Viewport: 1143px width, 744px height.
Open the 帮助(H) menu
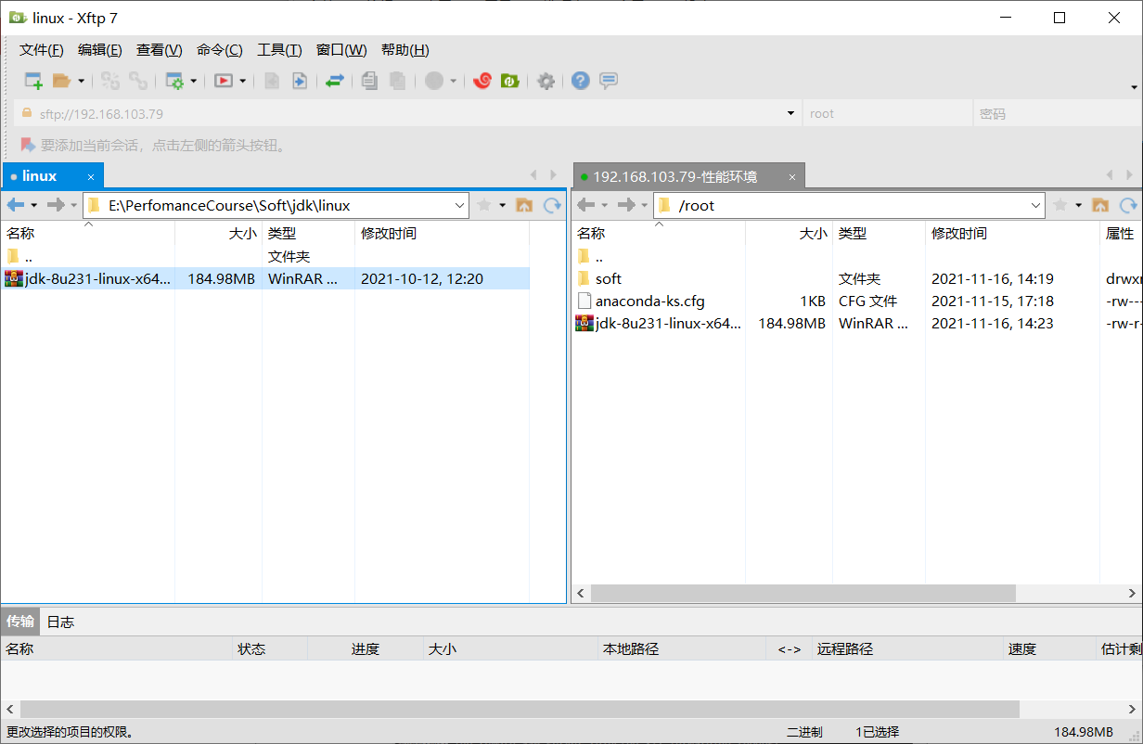tap(405, 50)
